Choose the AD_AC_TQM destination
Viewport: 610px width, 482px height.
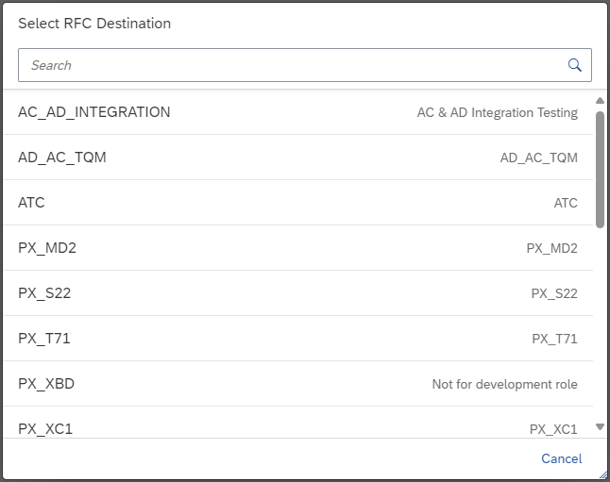[62, 158]
